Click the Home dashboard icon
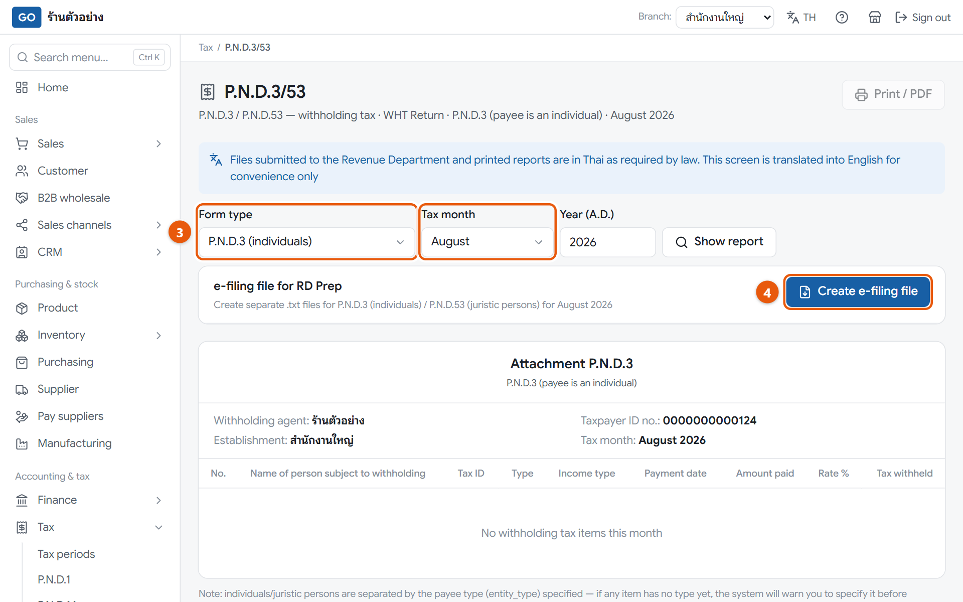This screenshot has height=602, width=963. coord(22,87)
